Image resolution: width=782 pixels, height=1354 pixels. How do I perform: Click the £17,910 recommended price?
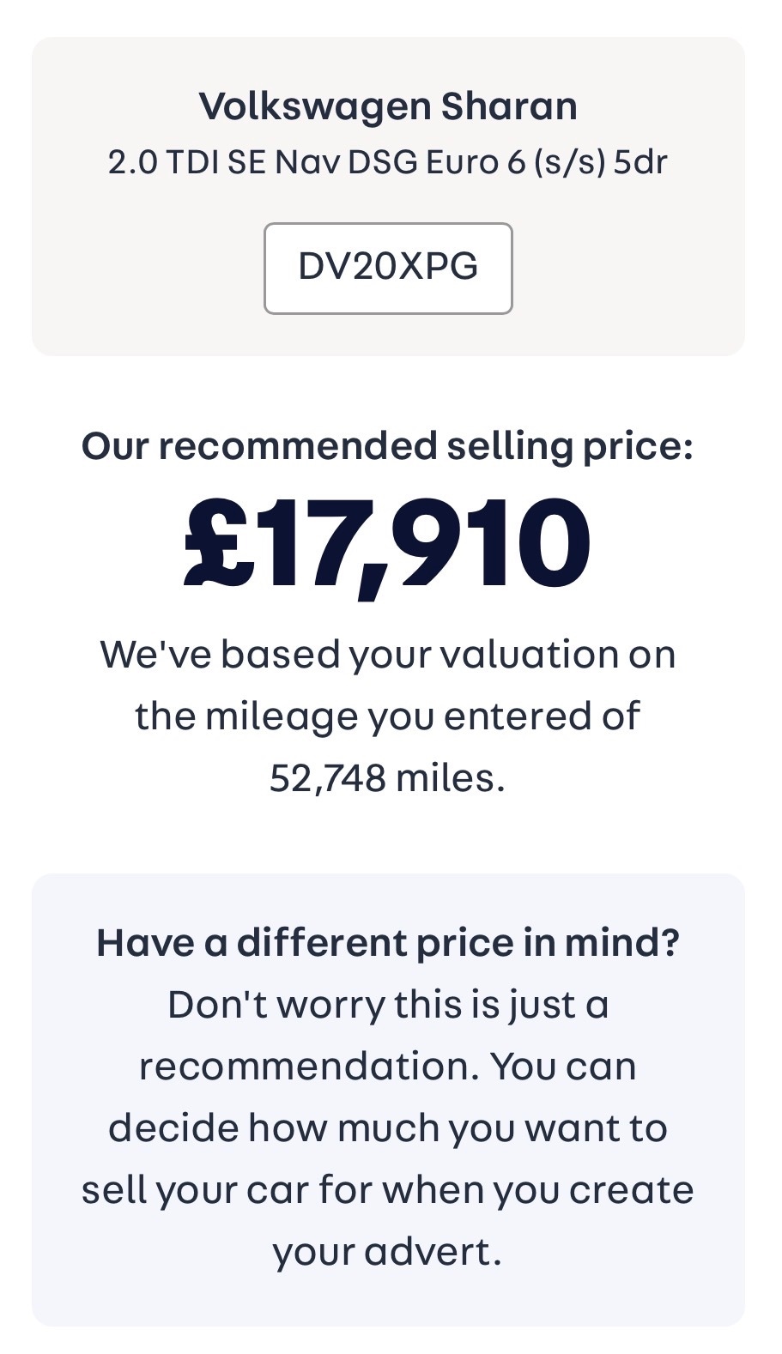point(388,544)
